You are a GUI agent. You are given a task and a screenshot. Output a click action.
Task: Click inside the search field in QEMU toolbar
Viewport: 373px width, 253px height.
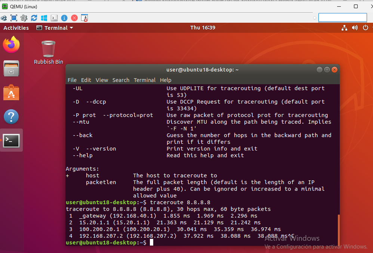pyautogui.click(x=342, y=18)
